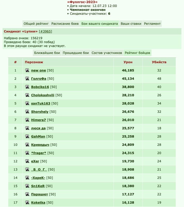Select the Ваши ставки tab
This screenshot has height=207, width=184.
(x=131, y=24)
